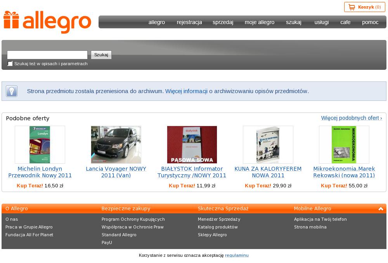Viewport: 388px width, 263px height.
Task: Open the regulaminu terms link
Action: 237,255
